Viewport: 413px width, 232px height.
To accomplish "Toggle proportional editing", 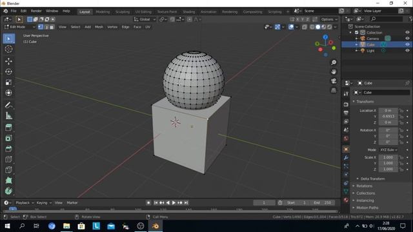I will point(189,19).
